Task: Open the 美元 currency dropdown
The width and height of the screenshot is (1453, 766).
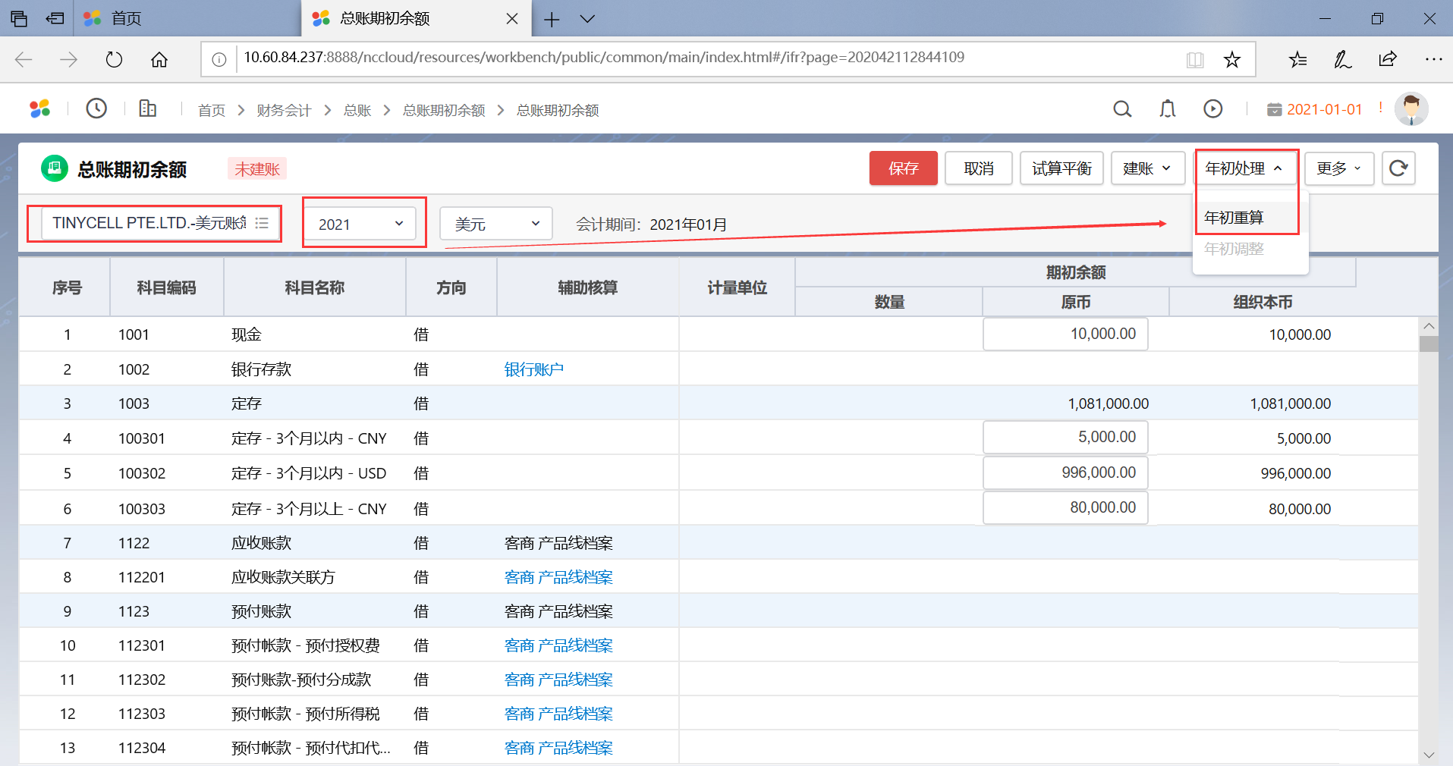Action: coord(496,224)
